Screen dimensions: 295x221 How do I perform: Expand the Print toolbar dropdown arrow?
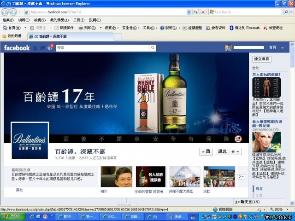tap(100, 28)
